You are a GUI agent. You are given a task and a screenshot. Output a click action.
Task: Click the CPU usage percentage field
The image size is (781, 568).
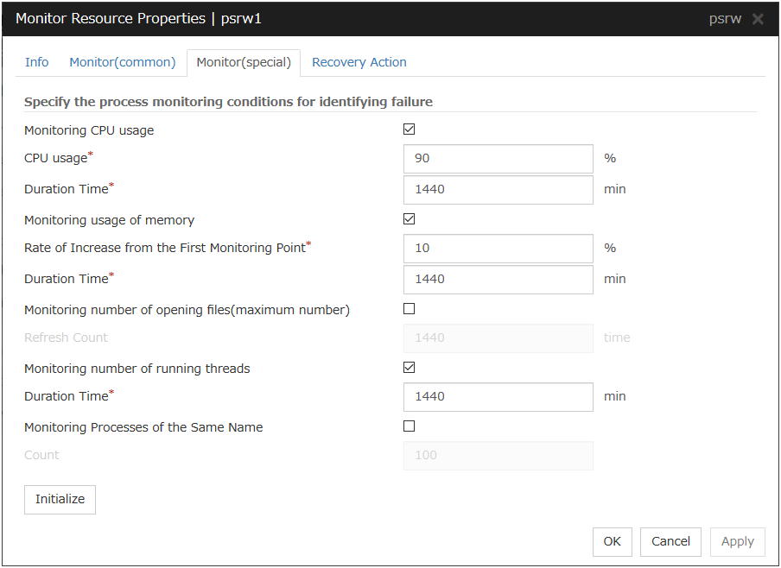pos(498,159)
